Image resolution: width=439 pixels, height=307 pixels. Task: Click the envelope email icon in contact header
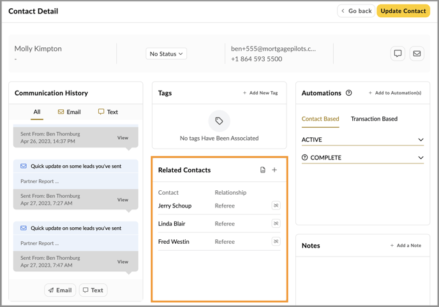click(417, 53)
